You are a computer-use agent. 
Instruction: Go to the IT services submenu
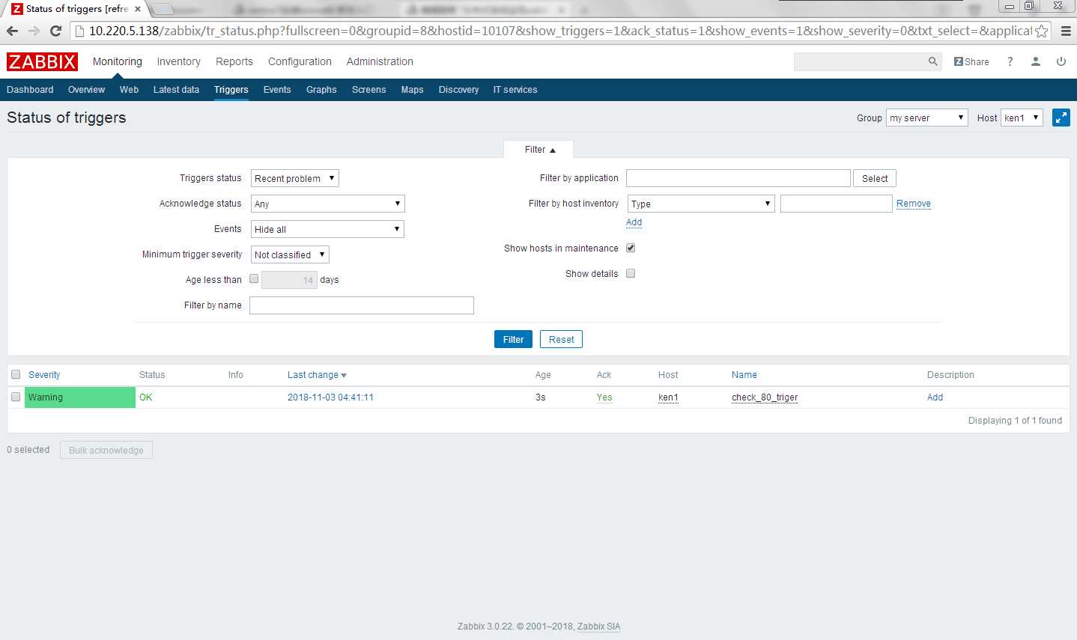pos(515,90)
